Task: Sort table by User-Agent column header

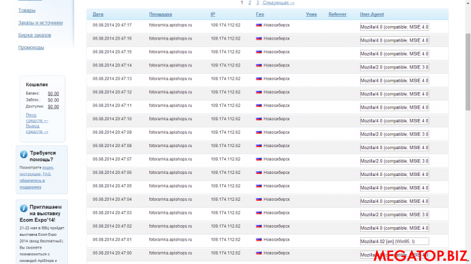Action: 371,14
